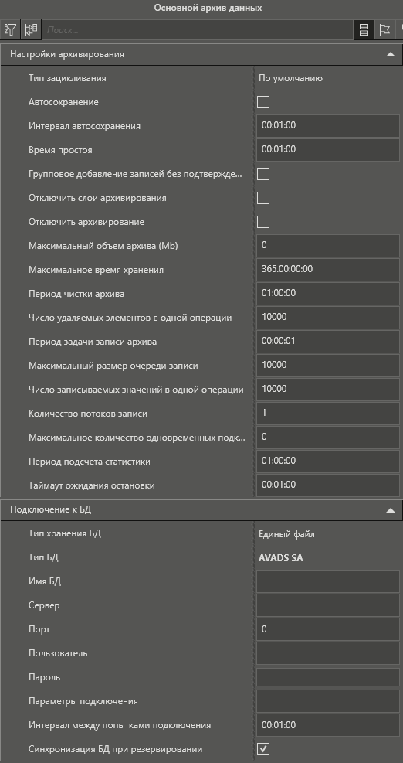This screenshot has width=403, height=763.
Task: Click the Основной архив данных title
Action: (x=208, y=8)
